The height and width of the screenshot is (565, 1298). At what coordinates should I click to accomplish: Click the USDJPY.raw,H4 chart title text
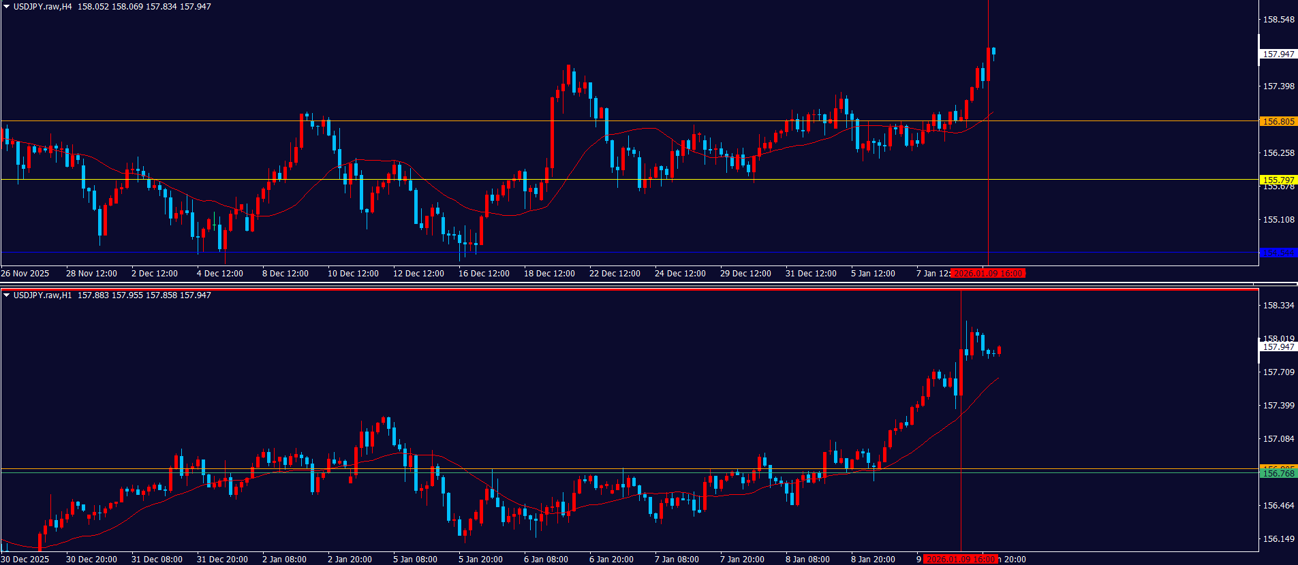tap(42, 7)
